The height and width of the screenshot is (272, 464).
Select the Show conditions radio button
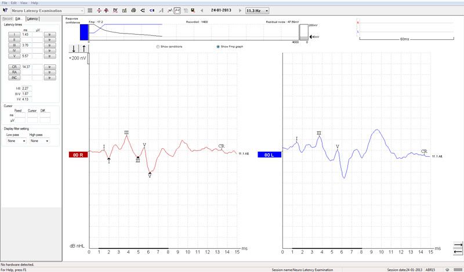pyautogui.click(x=158, y=46)
